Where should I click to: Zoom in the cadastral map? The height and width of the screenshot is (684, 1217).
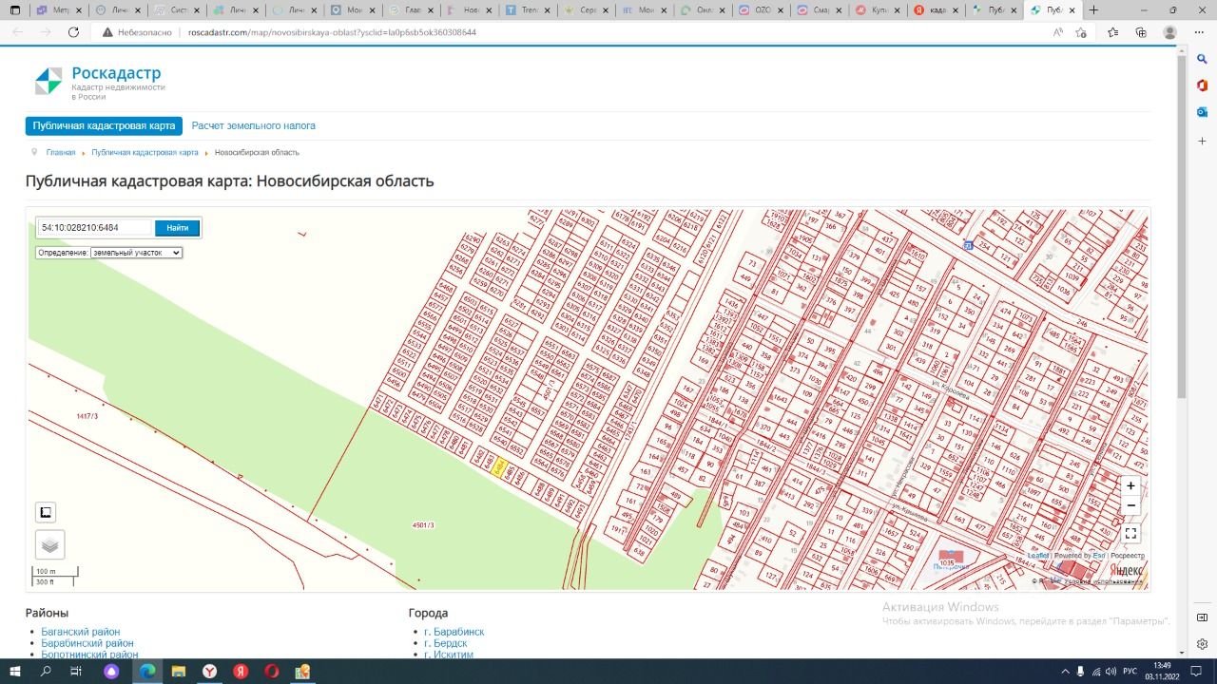point(1130,485)
